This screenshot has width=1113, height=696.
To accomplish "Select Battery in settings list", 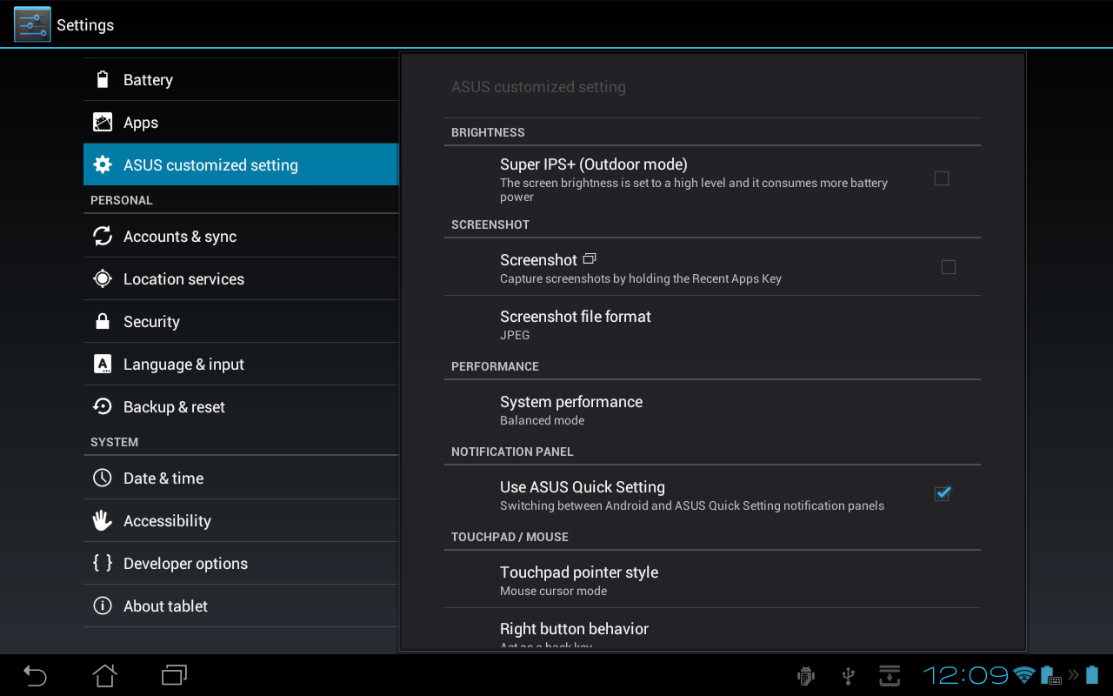I will tap(241, 80).
